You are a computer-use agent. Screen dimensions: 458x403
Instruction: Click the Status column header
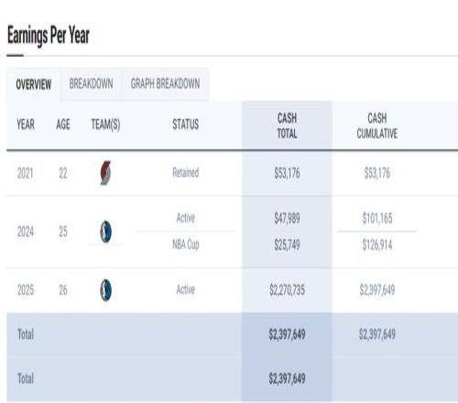click(x=186, y=125)
